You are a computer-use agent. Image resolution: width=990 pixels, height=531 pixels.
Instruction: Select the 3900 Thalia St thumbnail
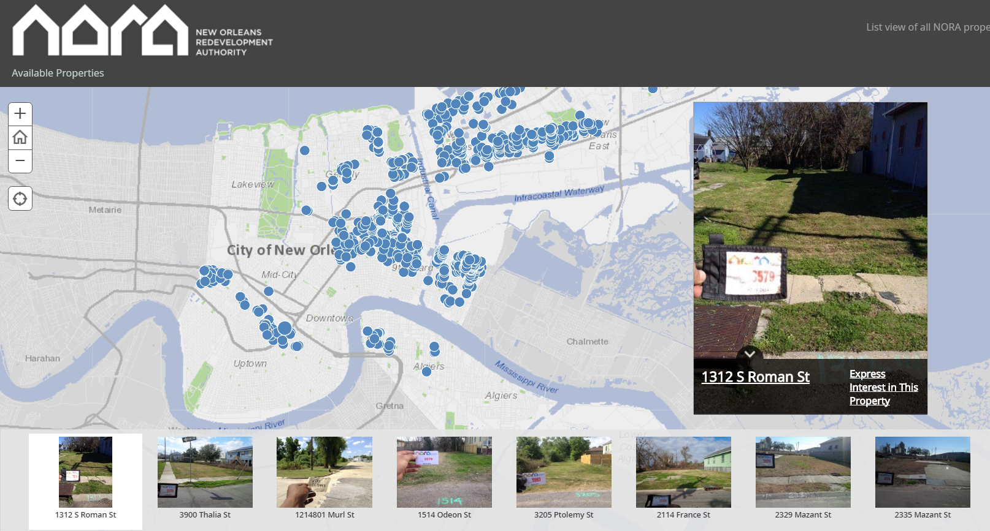[x=205, y=472]
